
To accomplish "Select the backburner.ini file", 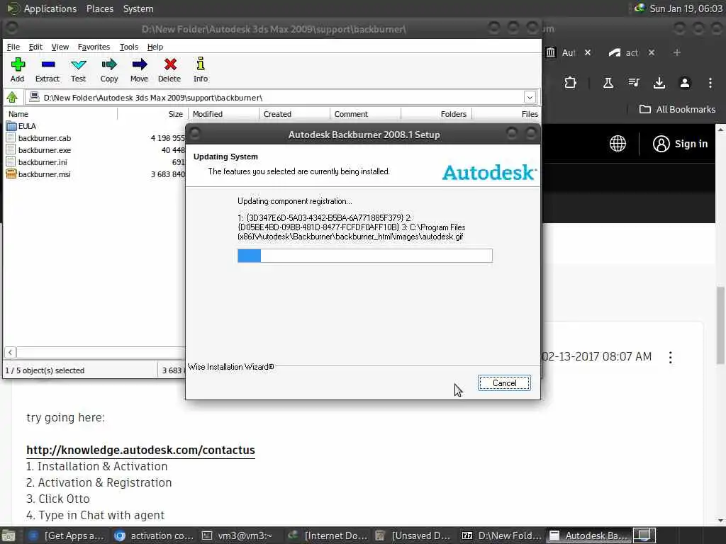I will 37,162.
